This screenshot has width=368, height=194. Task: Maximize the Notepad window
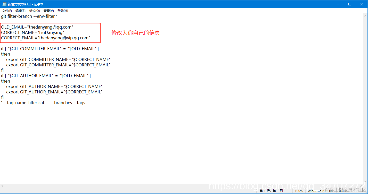tap(350, 4)
